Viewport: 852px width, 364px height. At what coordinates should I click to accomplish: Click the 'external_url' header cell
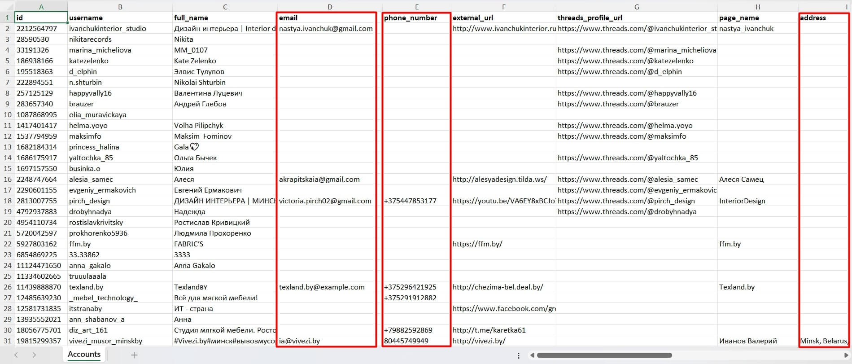[x=503, y=18]
